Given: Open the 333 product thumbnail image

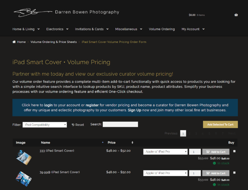Looking at the screenshot, I should click(24, 157).
